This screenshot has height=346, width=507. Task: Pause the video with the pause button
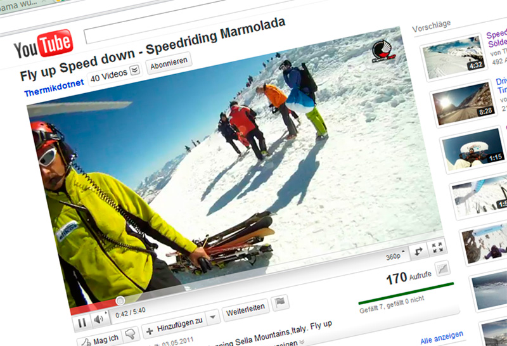[82, 323]
